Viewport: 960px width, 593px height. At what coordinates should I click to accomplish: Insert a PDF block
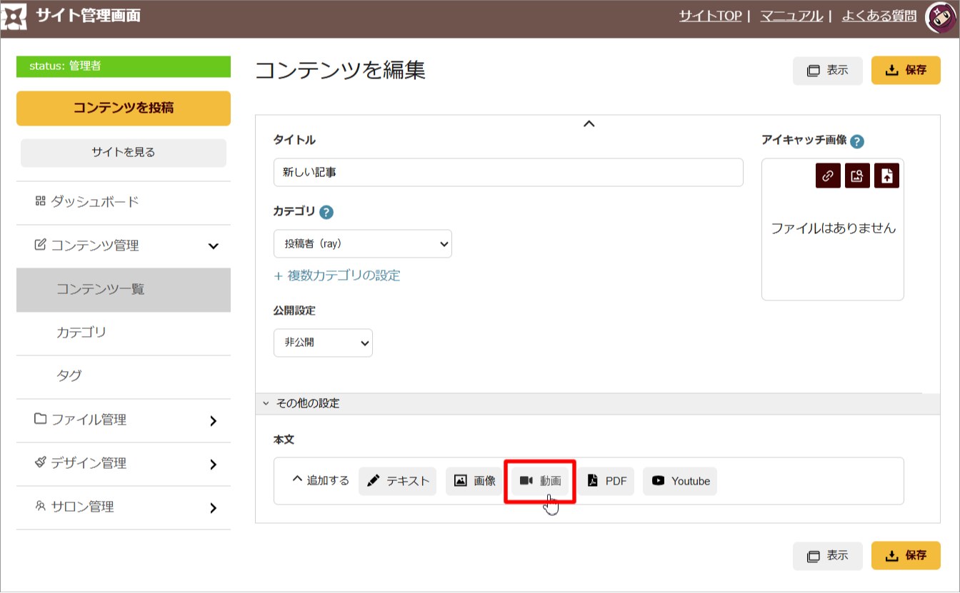coord(606,481)
